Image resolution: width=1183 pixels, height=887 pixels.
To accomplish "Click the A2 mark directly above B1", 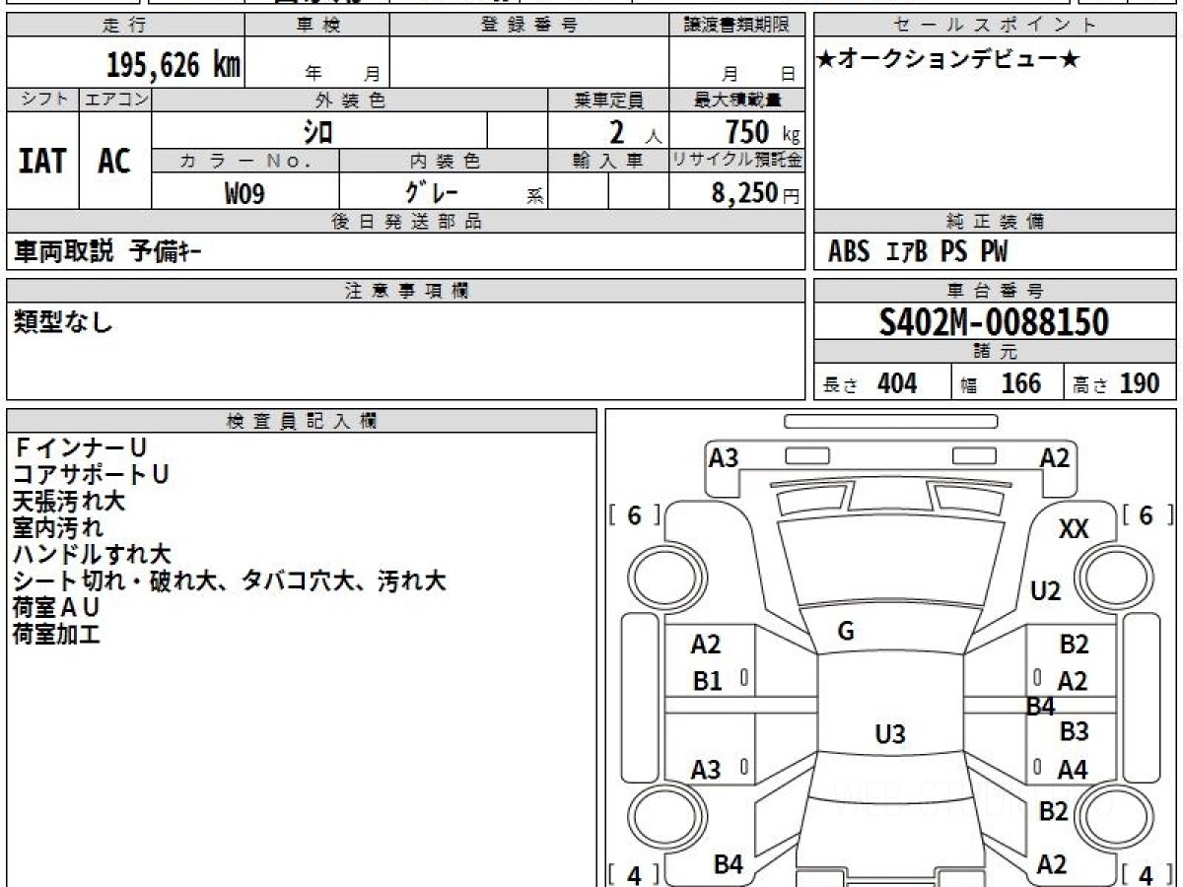I will tap(706, 645).
